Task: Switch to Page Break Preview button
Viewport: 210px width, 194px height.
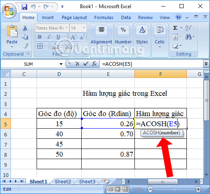Action: (x=125, y=189)
